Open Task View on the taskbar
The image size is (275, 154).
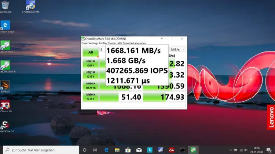tap(95, 150)
